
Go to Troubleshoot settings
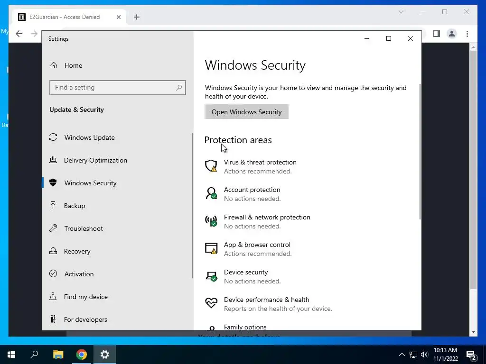pos(117,228)
